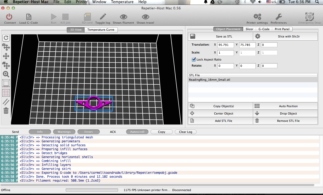Click the Clear Log button
Image resolution: width=323 pixels, height=195 pixels.
pyautogui.click(x=186, y=132)
